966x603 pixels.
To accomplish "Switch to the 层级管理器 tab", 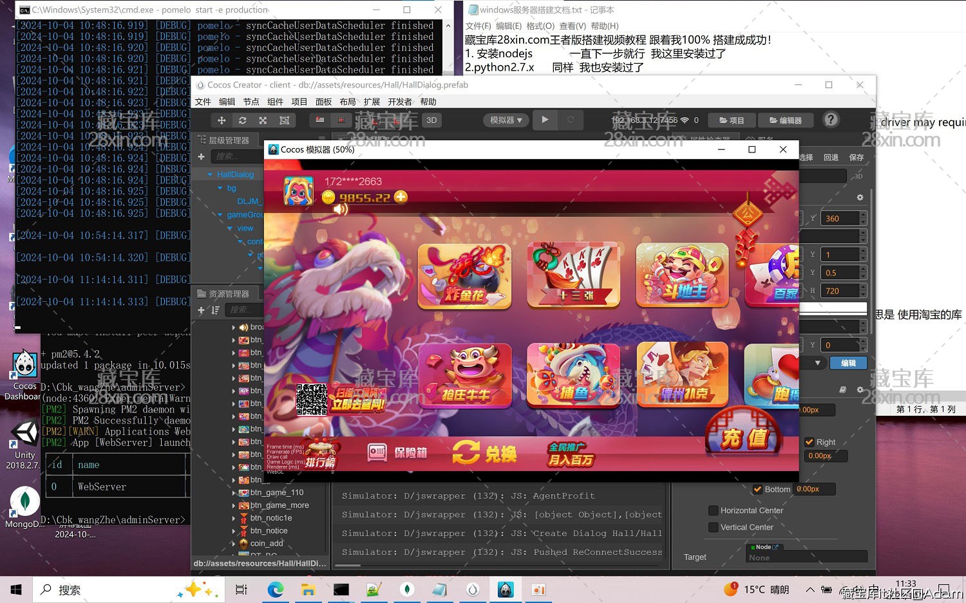I will click(227, 140).
